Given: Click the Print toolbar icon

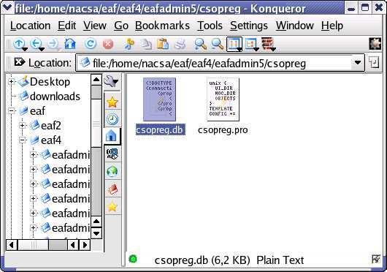Looking at the screenshot, I should 180,44.
